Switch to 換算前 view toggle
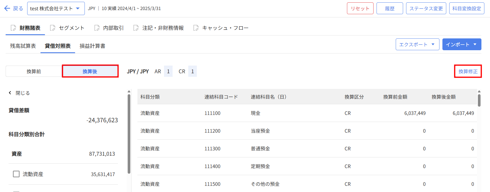This screenshot has width=490, height=192. tap(34, 71)
